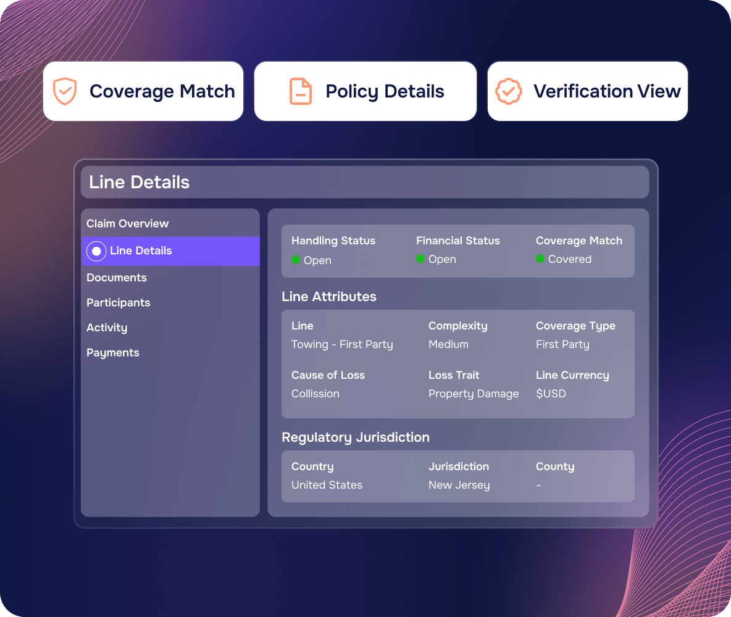Select Line Details sidebar item
Viewport: 731px width, 617px height.
(170, 251)
